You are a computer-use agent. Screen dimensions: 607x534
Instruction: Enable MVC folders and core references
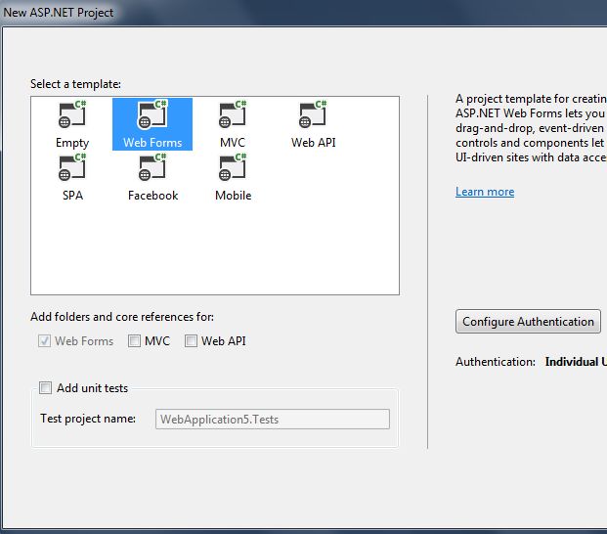click(134, 341)
